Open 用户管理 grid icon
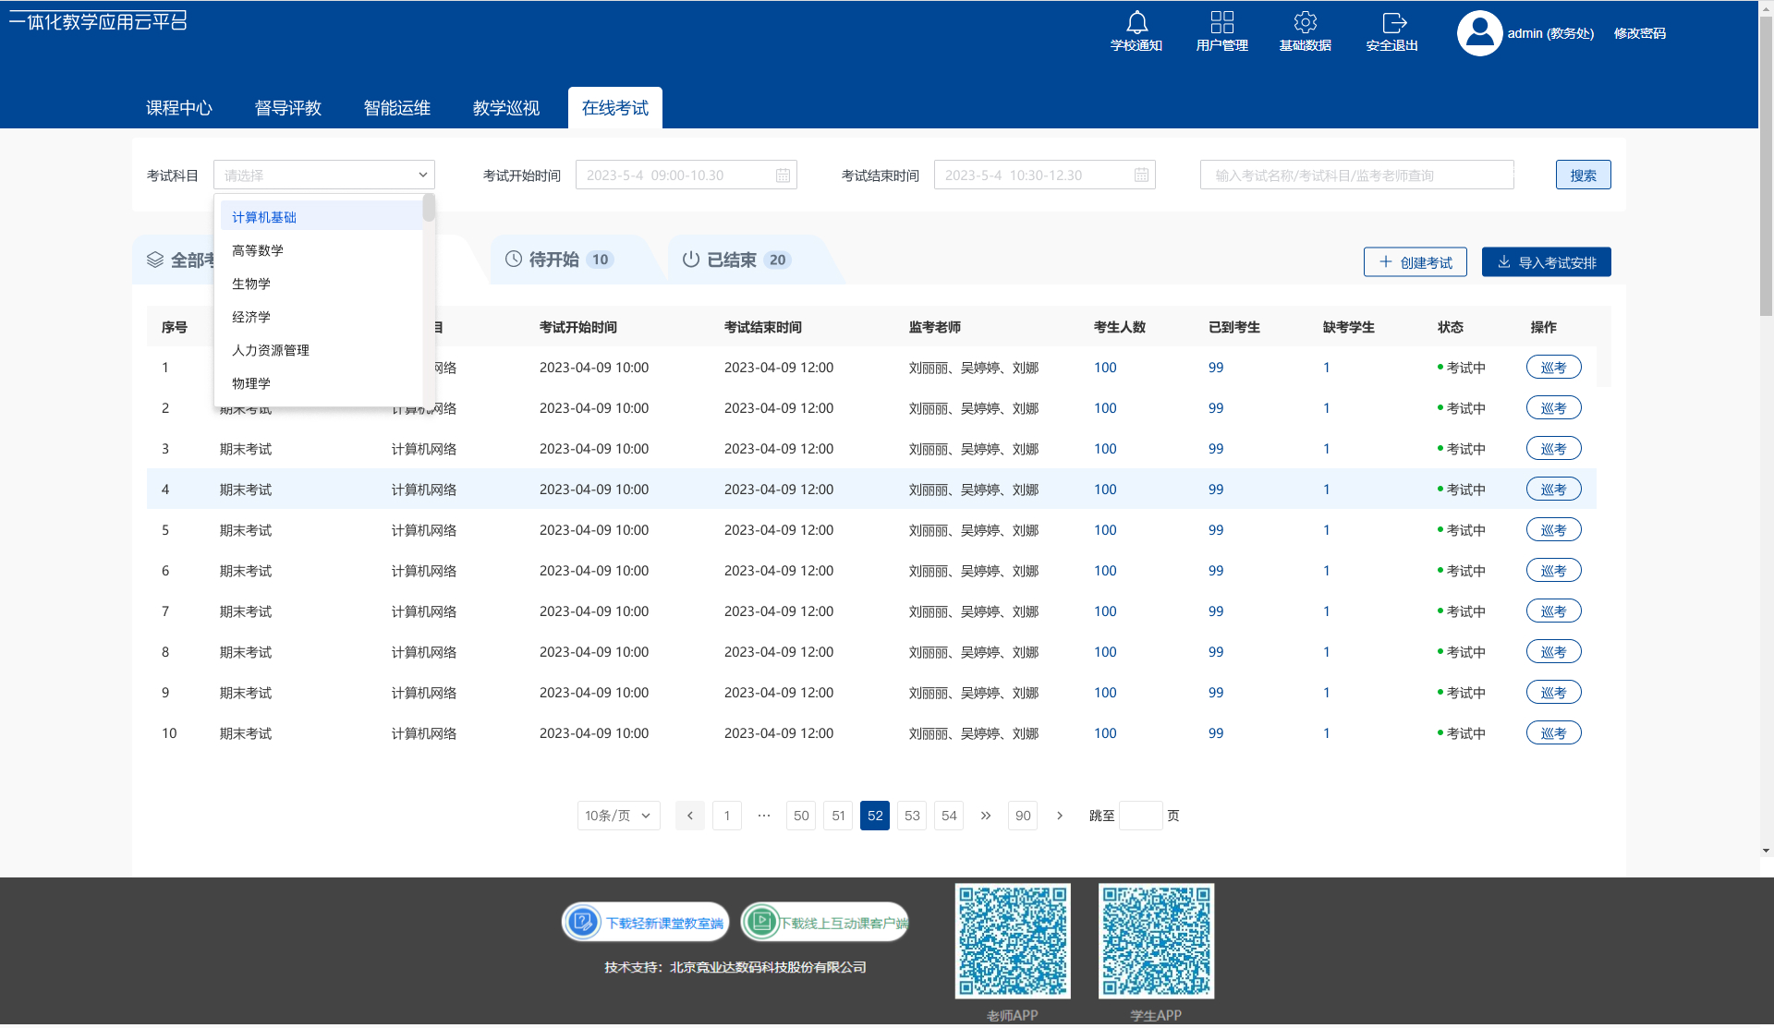The height and width of the screenshot is (1028, 1774). (1221, 22)
